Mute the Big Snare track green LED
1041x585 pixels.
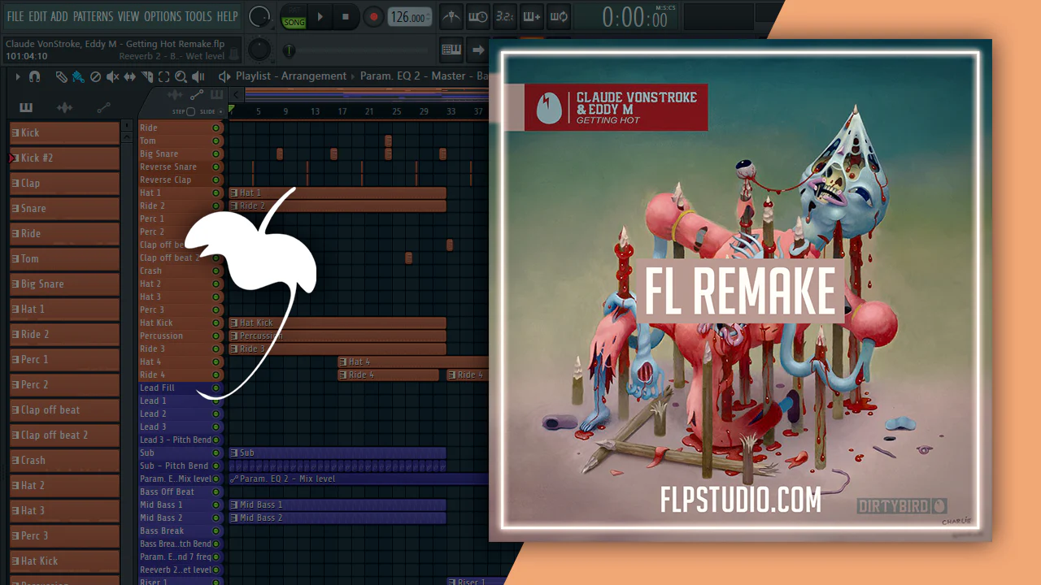(216, 154)
